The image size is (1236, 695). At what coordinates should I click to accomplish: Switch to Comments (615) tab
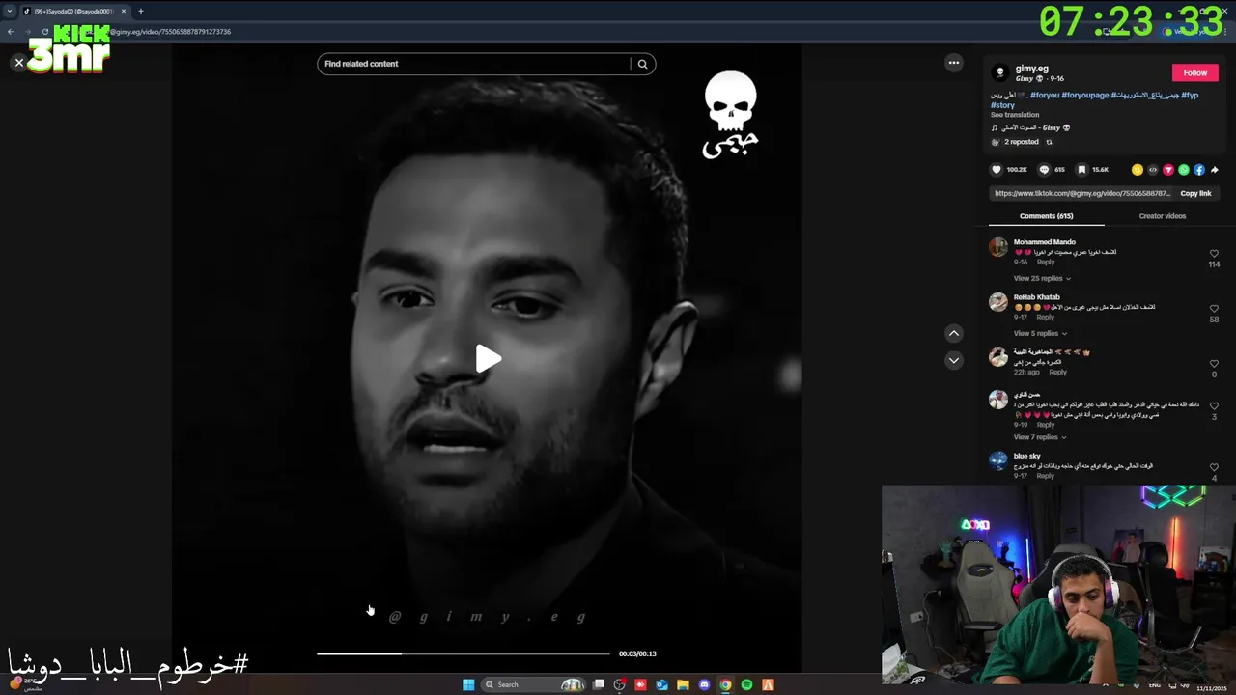pos(1046,216)
